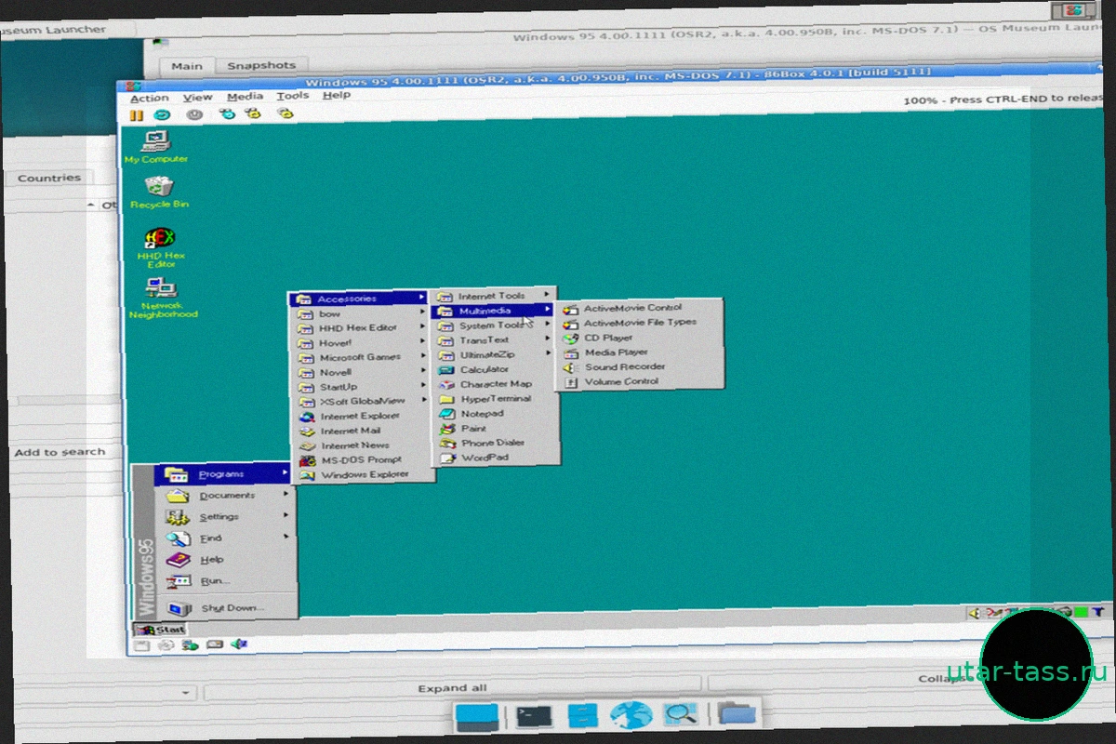Open the blue file cabinet dock icon

[583, 715]
